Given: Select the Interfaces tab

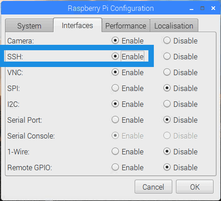Looking at the screenshot, I should click(78, 25).
